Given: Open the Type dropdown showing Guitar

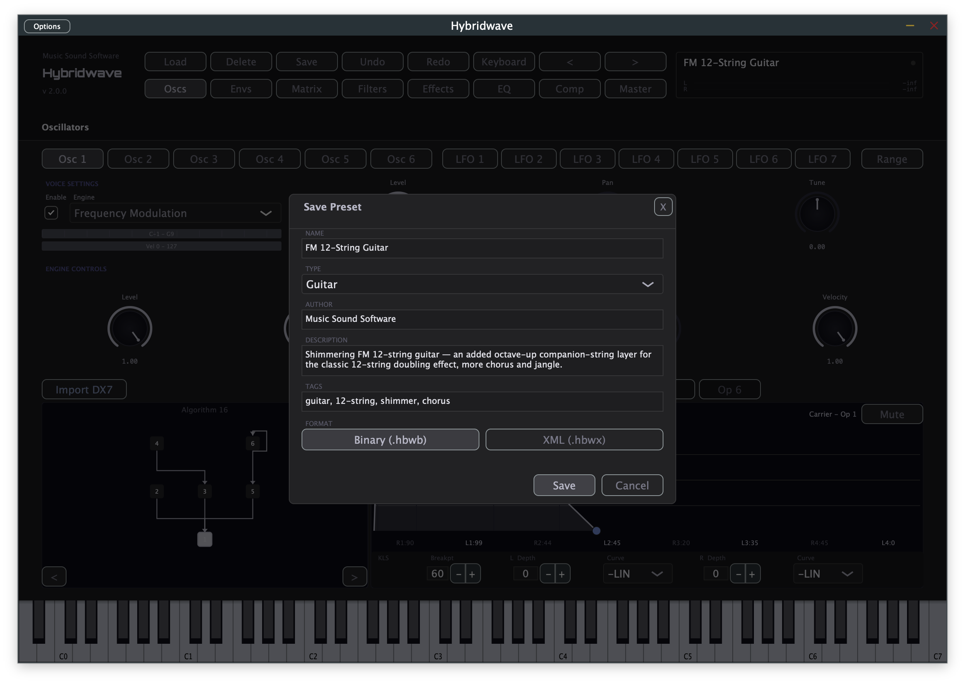Looking at the screenshot, I should [x=482, y=284].
